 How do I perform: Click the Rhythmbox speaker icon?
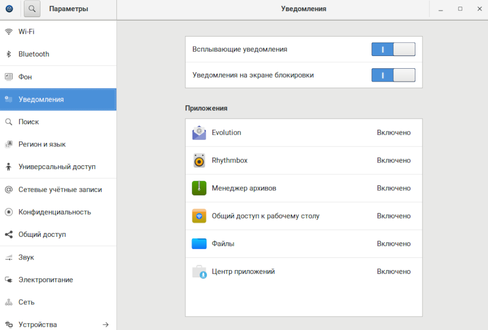click(199, 160)
